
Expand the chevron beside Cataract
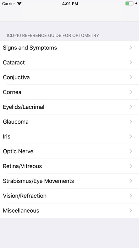[x=130, y=62]
